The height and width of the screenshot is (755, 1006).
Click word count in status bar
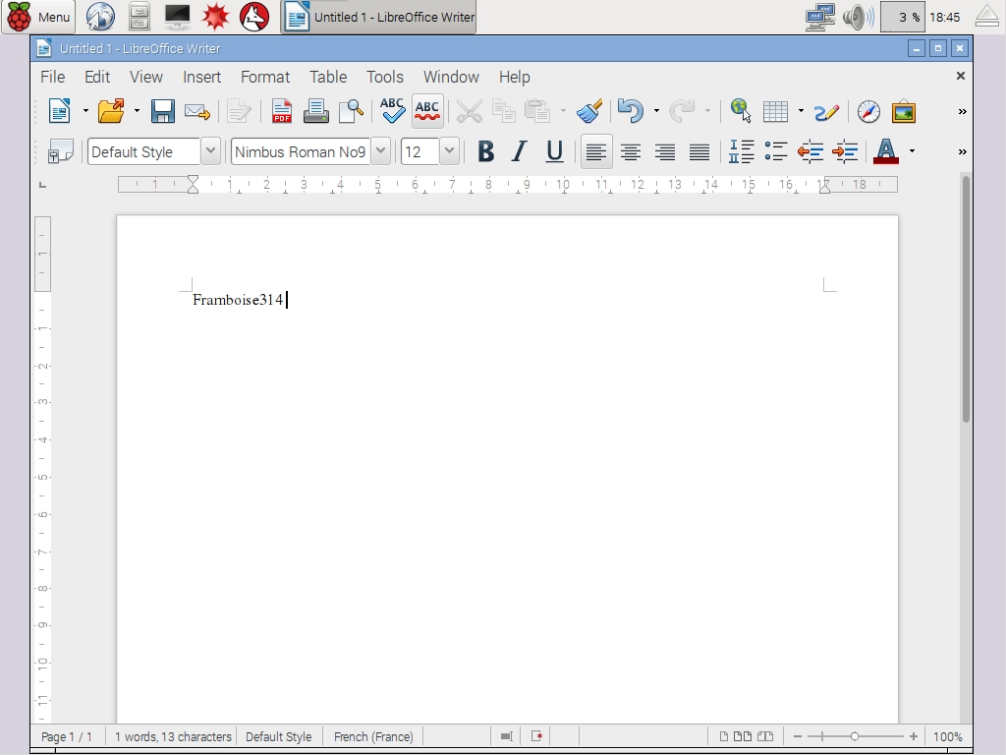click(x=173, y=736)
